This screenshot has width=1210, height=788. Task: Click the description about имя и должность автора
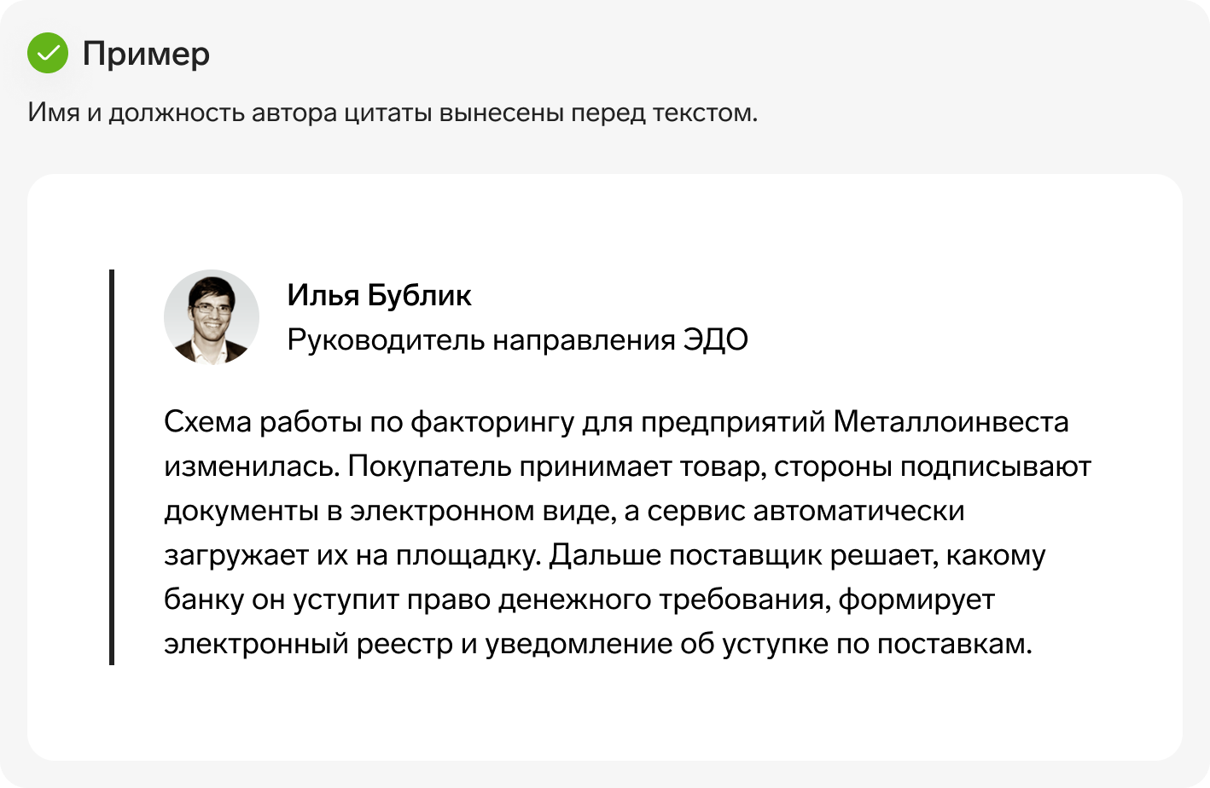(393, 113)
